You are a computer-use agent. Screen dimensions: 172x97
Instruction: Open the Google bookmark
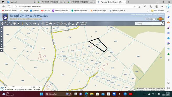point(24,11)
